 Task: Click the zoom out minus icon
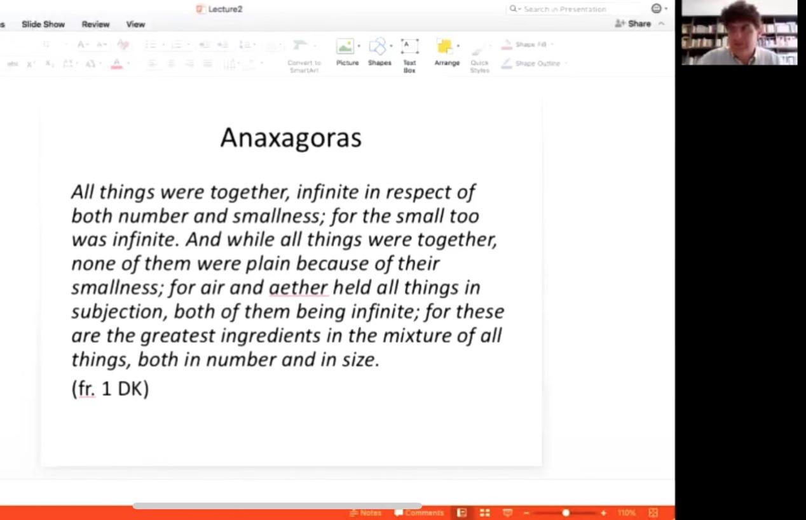(526, 513)
